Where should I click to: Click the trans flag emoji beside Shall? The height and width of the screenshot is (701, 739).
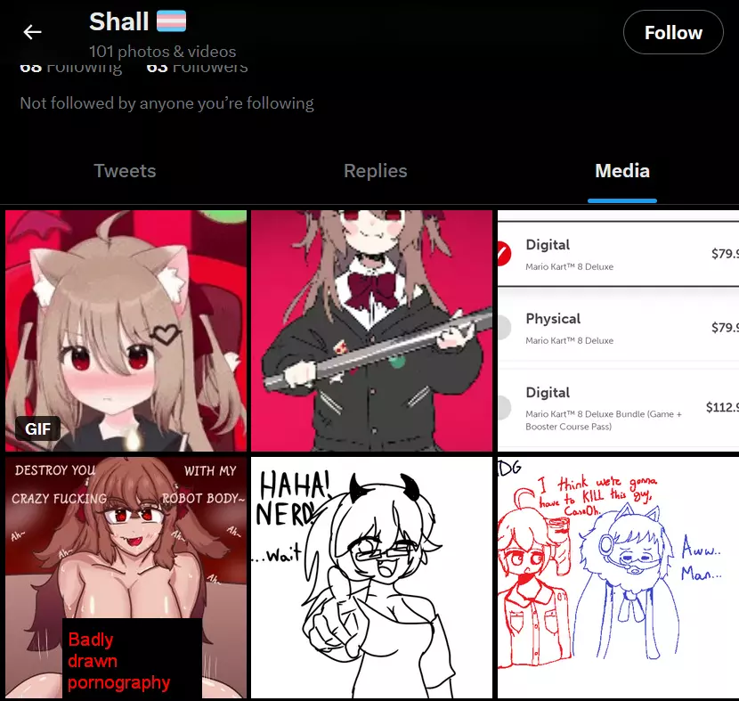[171, 21]
